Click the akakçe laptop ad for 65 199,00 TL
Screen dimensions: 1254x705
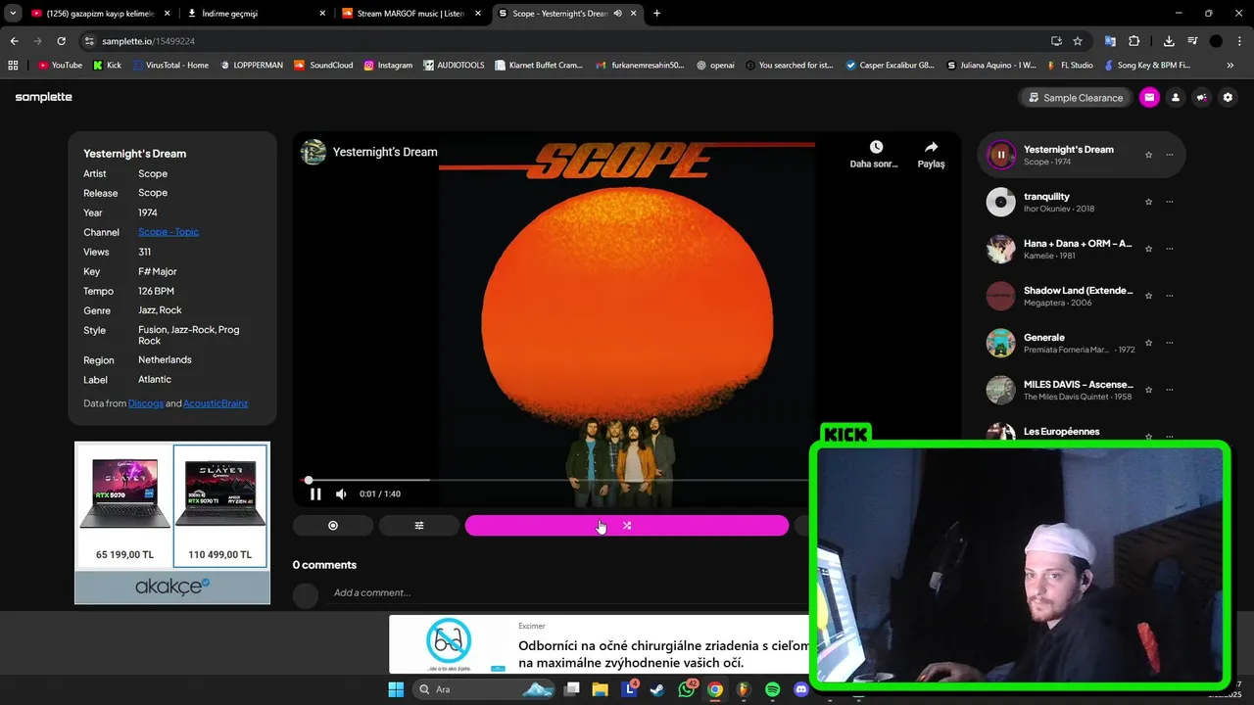(124, 505)
